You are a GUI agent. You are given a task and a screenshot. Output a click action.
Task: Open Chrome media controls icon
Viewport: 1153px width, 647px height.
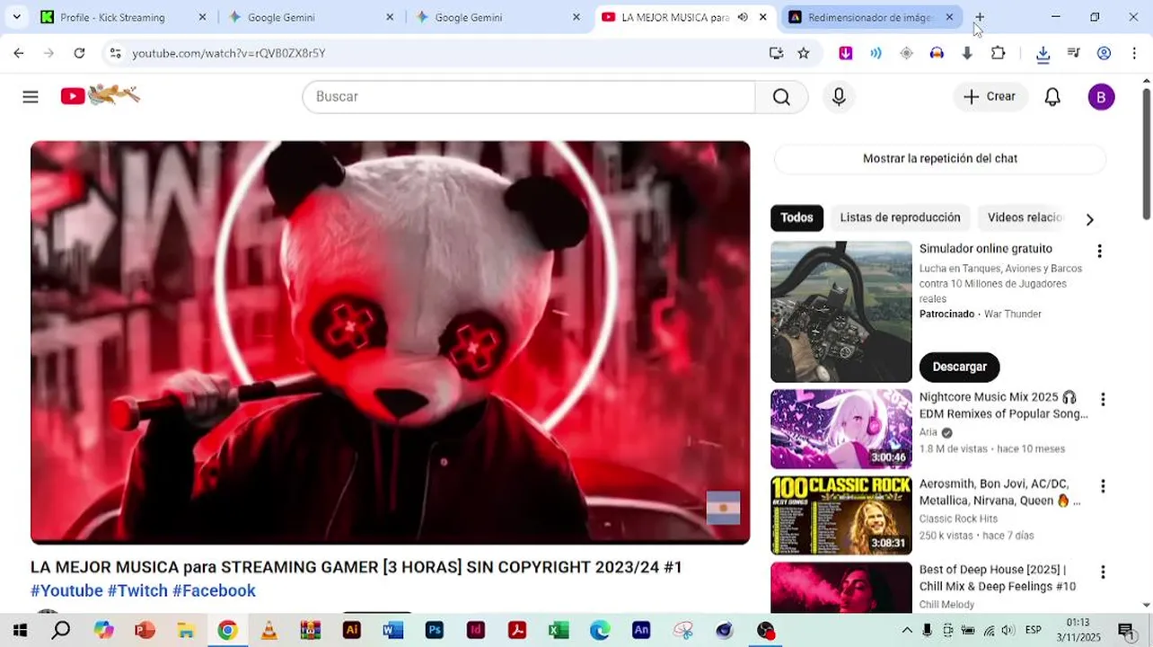point(1073,53)
